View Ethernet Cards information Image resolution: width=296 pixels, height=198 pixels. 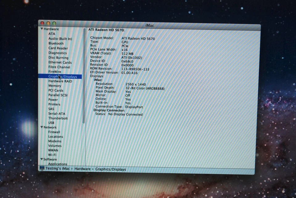tap(60, 62)
